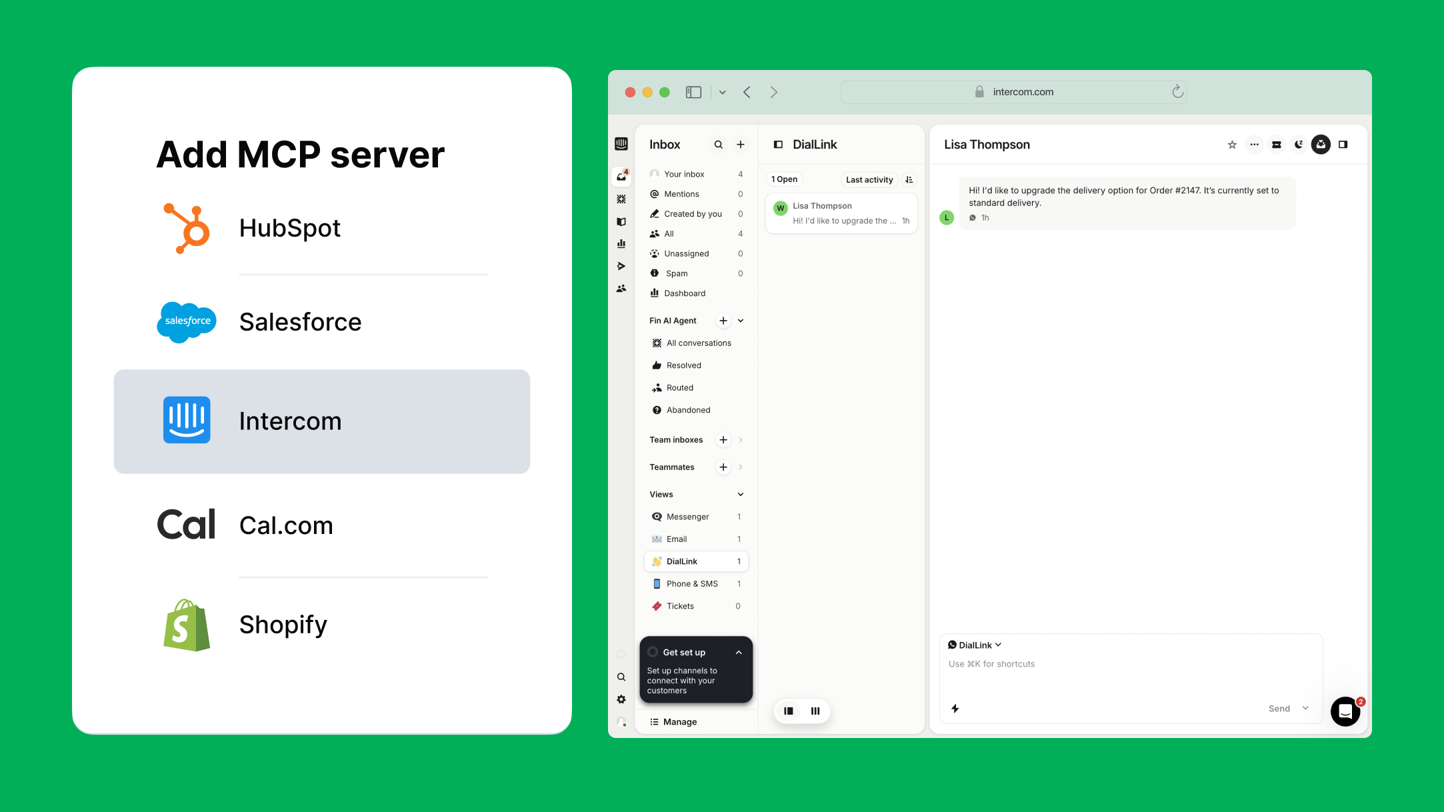Search conversations with the magnifying glass
The height and width of the screenshot is (812, 1444).
tap(719, 144)
